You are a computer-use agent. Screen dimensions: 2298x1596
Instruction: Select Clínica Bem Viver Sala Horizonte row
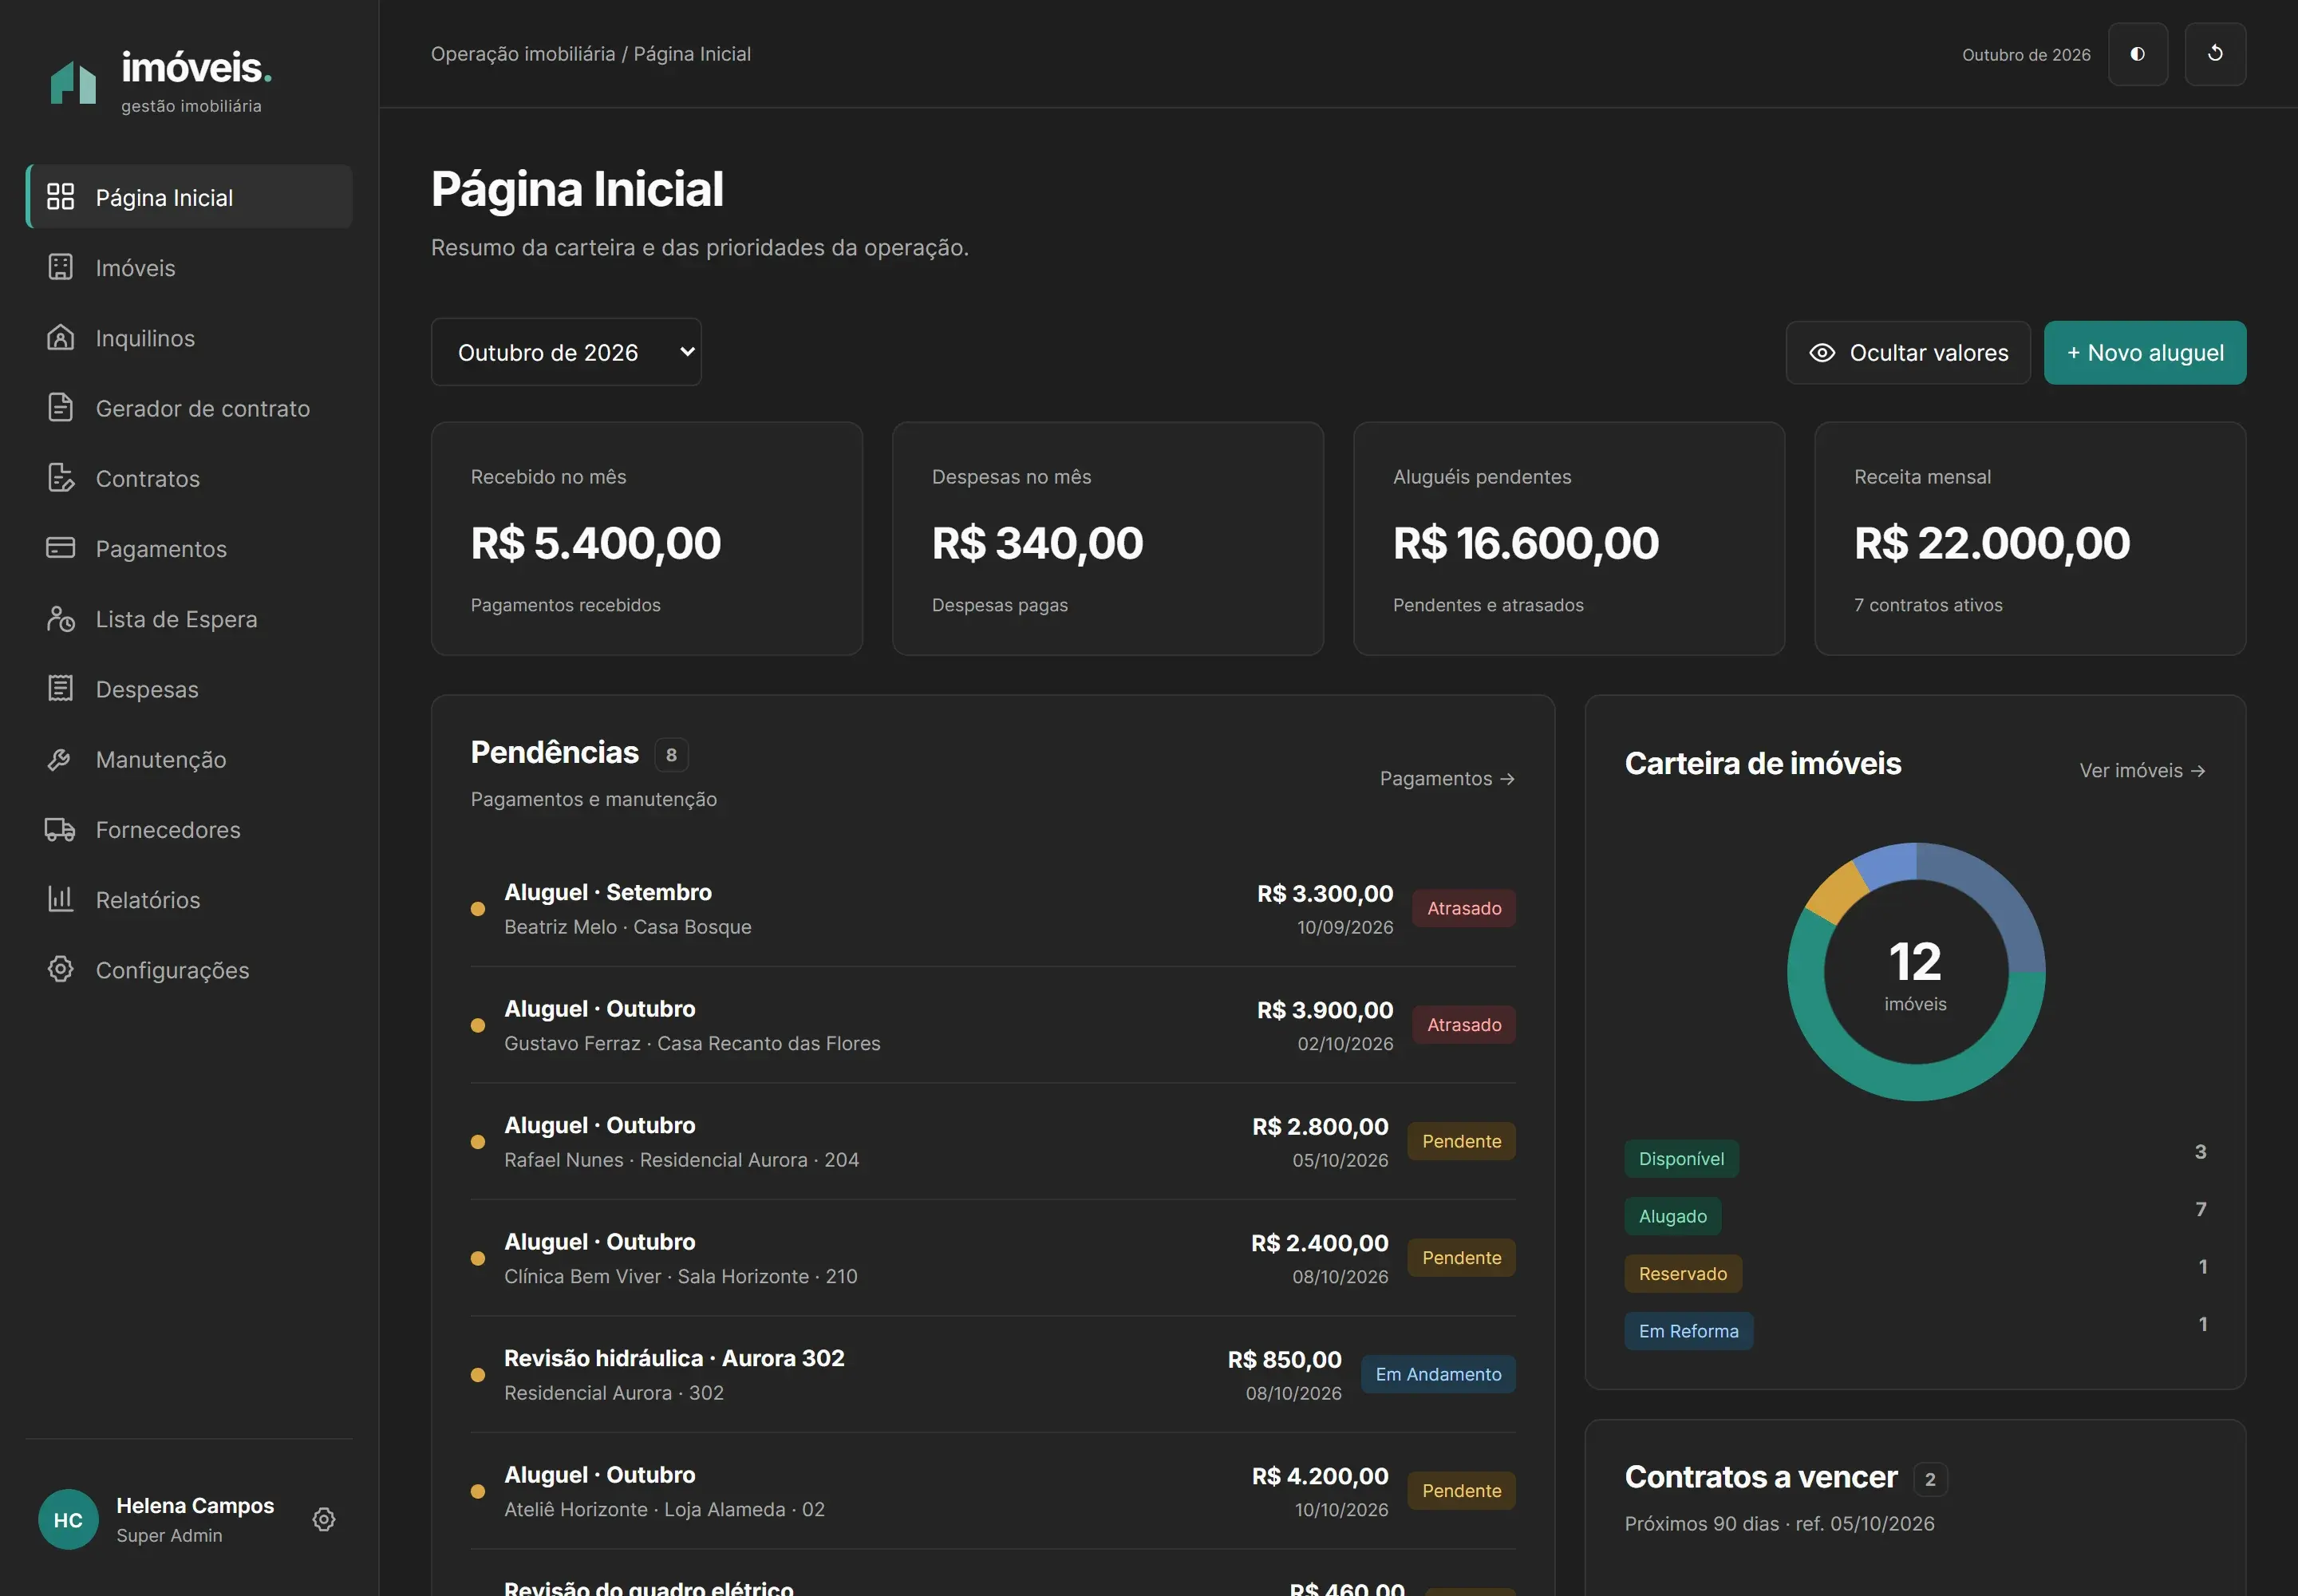tap(993, 1258)
